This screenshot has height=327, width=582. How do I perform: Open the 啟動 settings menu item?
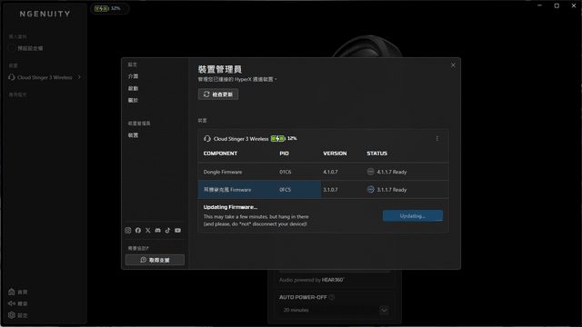(x=134, y=88)
